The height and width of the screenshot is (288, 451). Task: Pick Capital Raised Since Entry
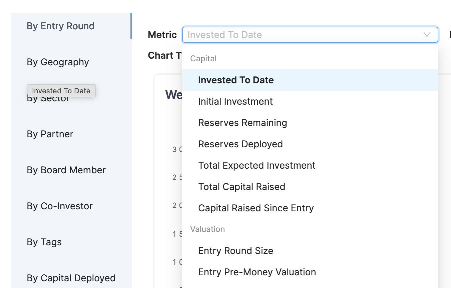click(256, 208)
